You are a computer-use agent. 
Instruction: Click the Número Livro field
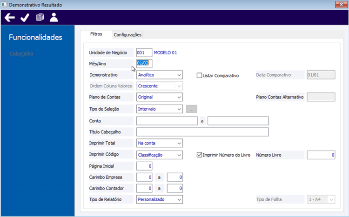321,155
